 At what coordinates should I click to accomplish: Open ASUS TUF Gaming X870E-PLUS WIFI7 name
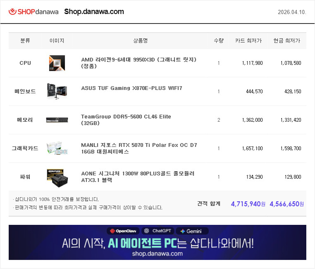pos(131,88)
